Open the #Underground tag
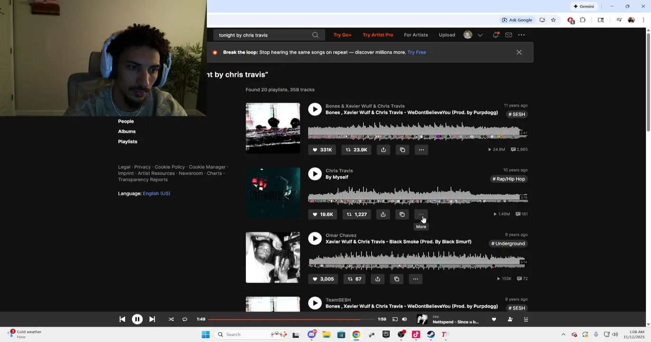 [508, 244]
